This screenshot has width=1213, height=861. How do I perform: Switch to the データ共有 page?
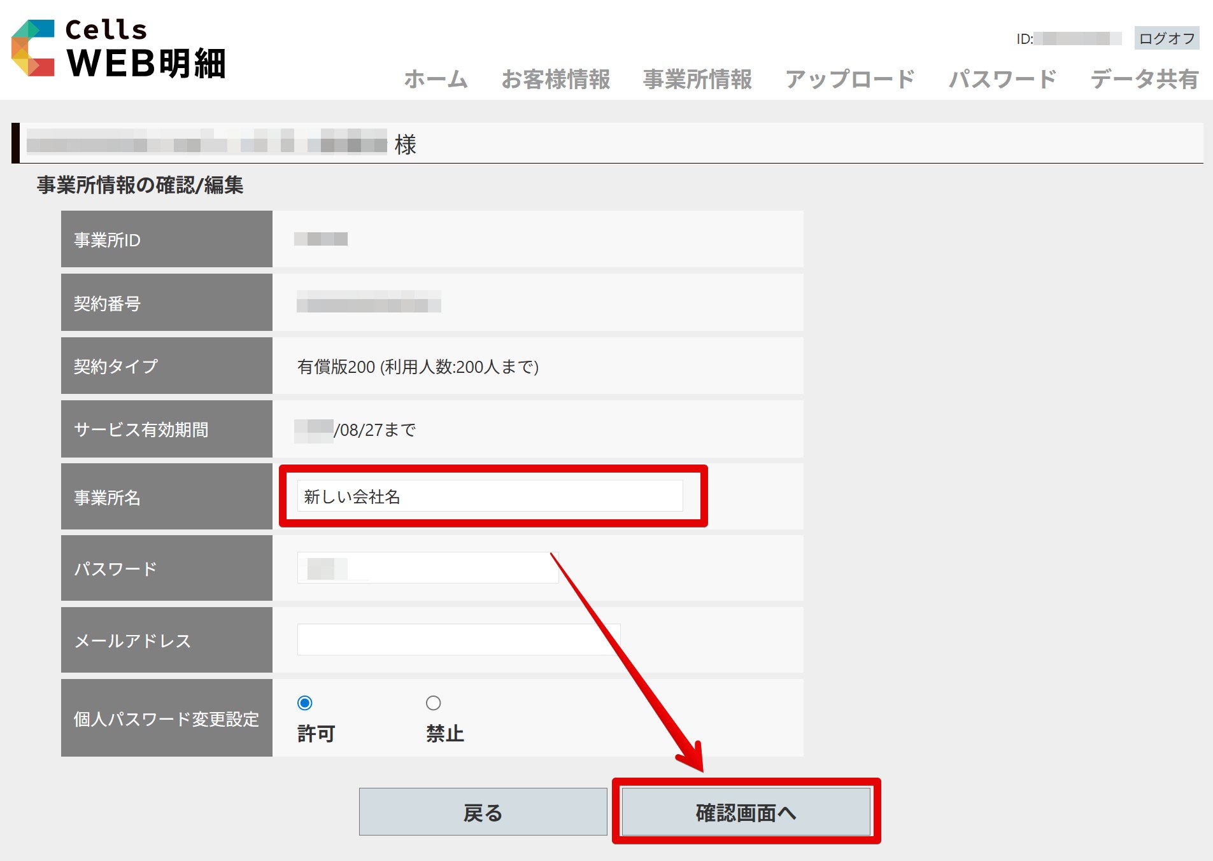1144,80
